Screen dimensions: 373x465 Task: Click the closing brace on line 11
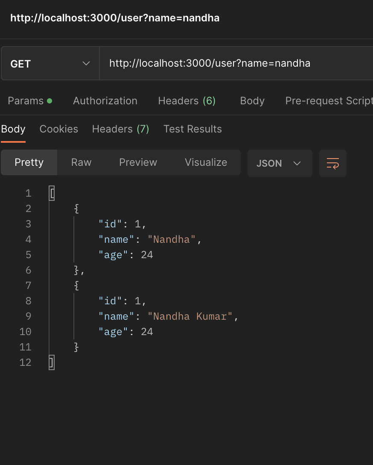pyautogui.click(x=76, y=347)
